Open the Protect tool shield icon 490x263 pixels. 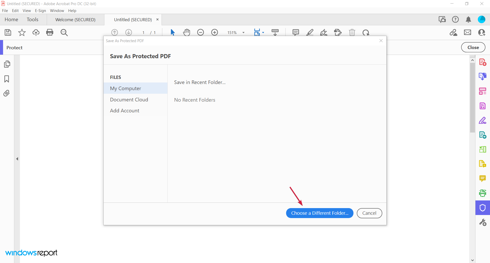click(x=483, y=208)
